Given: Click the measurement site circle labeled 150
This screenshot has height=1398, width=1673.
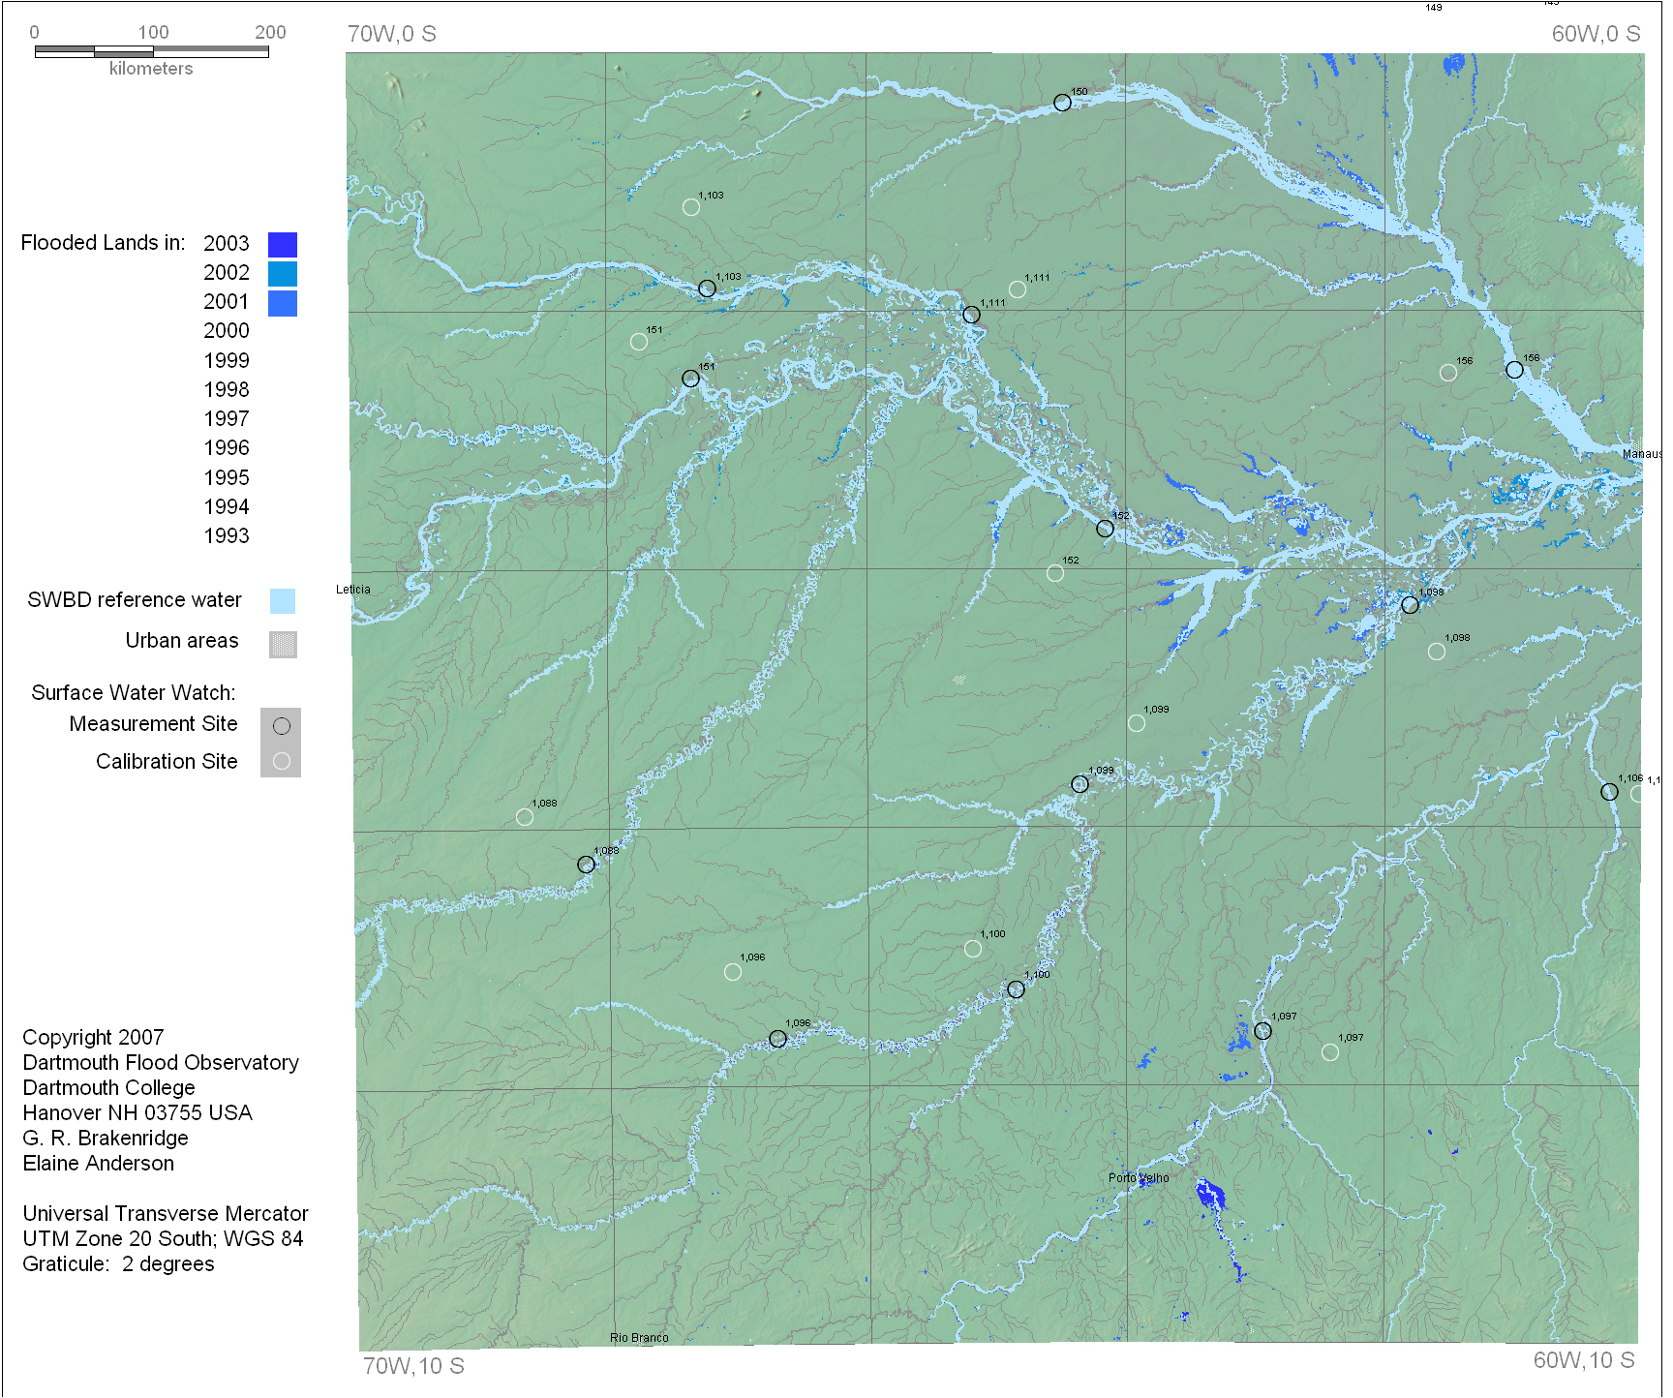Looking at the screenshot, I should [x=1062, y=103].
